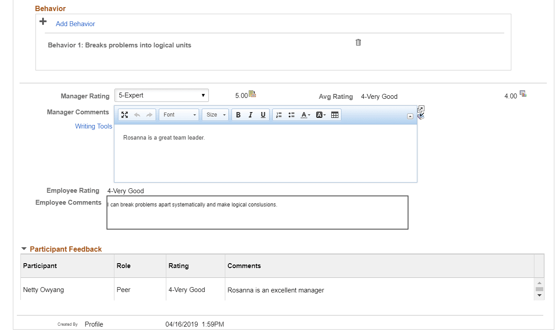Open the Manager Rating dropdown showing 5-Expert
This screenshot has width=557, height=331.
point(161,95)
